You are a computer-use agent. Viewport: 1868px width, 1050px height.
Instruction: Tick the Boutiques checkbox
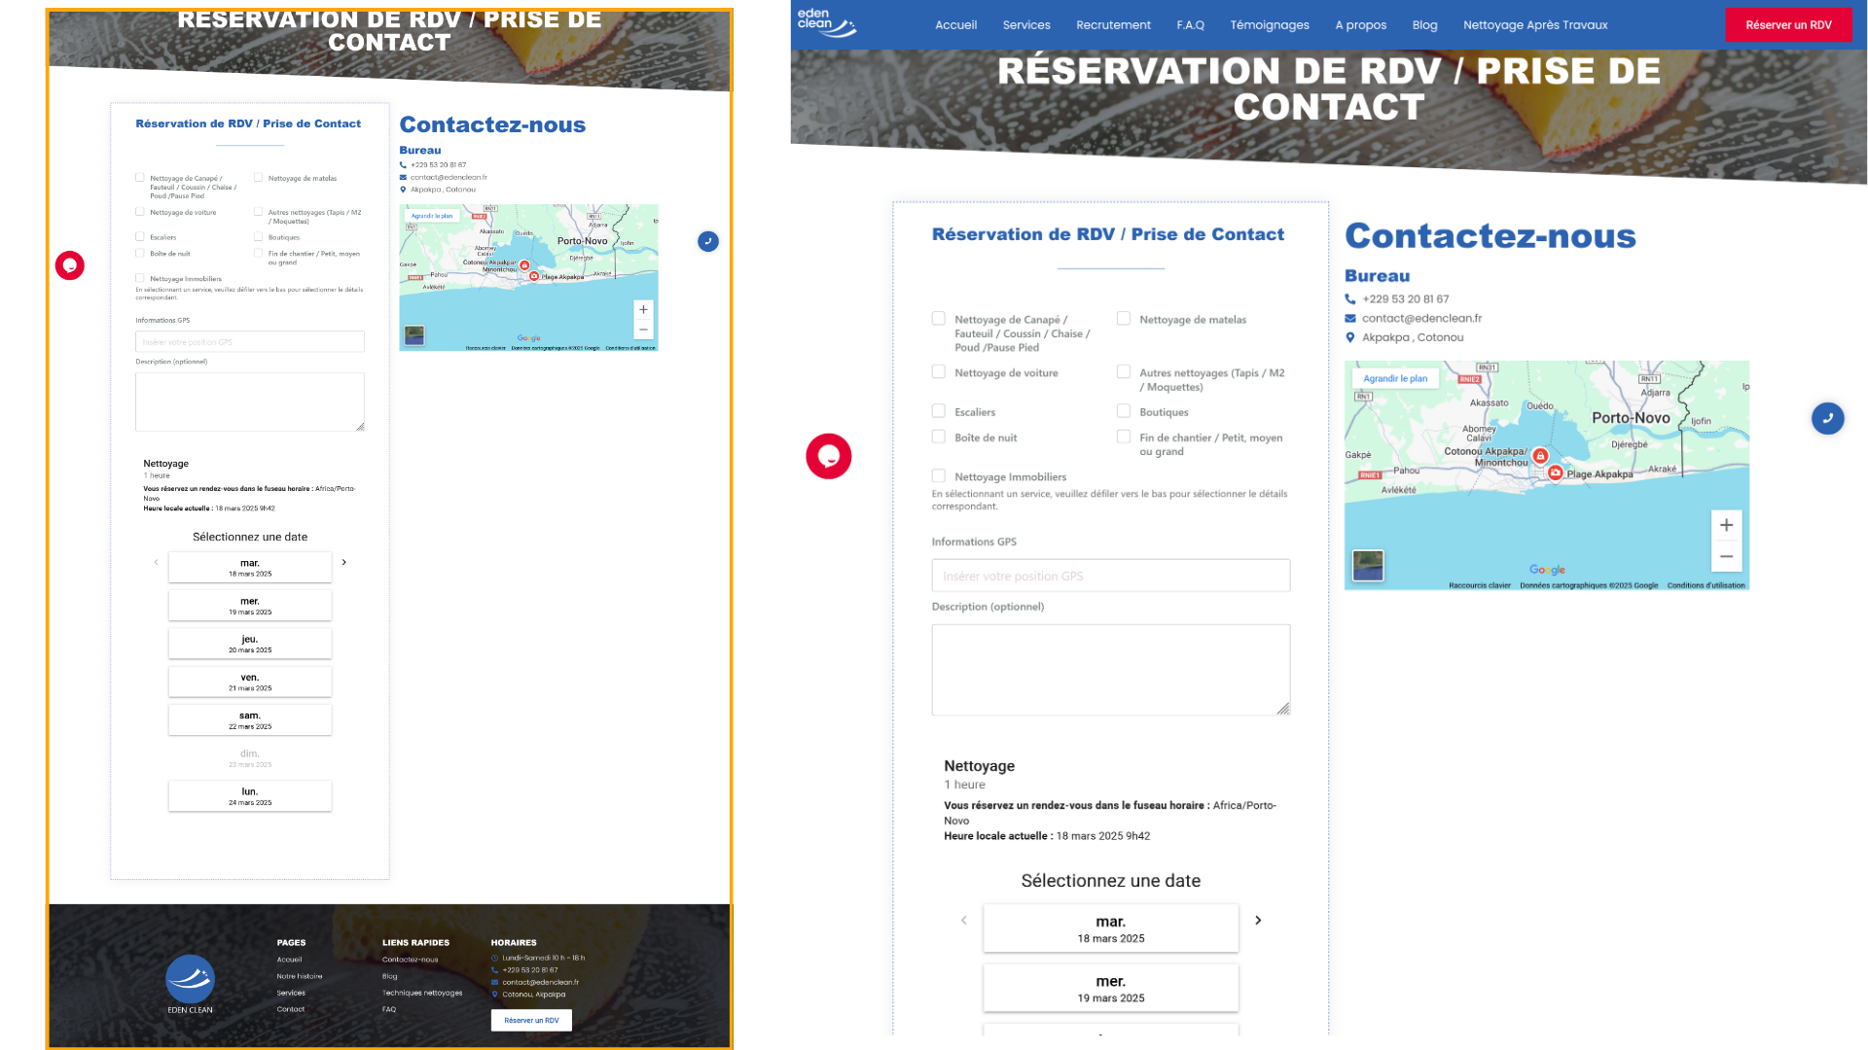[1124, 411]
